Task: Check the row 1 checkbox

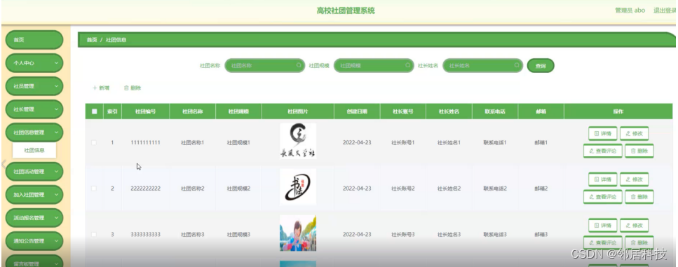Action: (x=94, y=142)
